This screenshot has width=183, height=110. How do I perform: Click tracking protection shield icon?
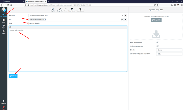pyautogui.click(x=25, y=5)
